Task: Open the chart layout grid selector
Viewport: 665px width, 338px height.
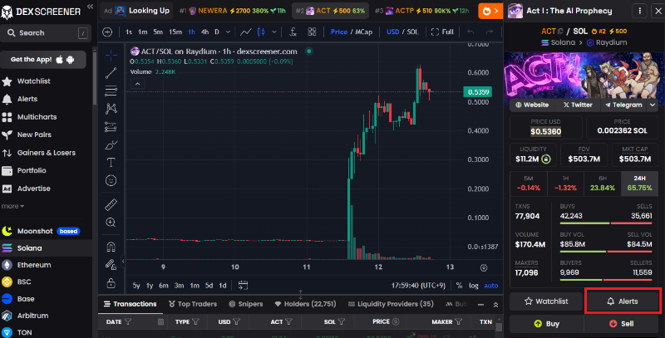Action: tap(313, 32)
